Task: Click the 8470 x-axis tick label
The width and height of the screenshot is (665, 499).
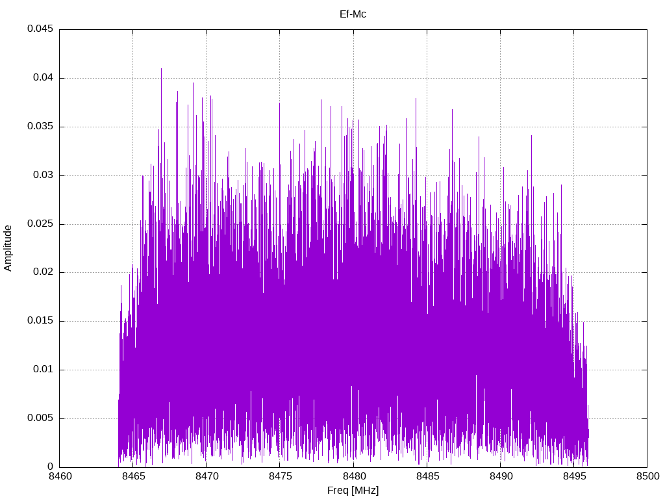Action: click(207, 476)
